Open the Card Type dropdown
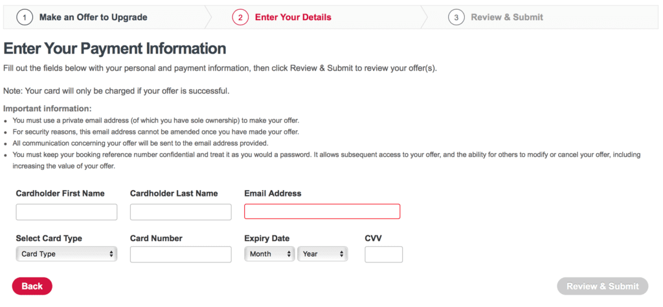The width and height of the screenshot is (663, 307). [x=67, y=254]
